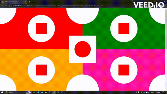Expand the hidden system tray icons chevron
The height and width of the screenshot is (94, 167).
[x=133, y=92]
